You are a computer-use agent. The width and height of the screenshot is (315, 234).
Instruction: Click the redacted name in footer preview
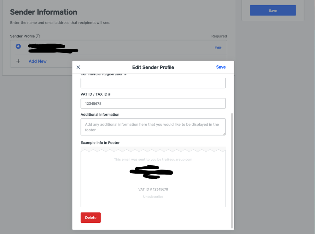click(x=151, y=172)
